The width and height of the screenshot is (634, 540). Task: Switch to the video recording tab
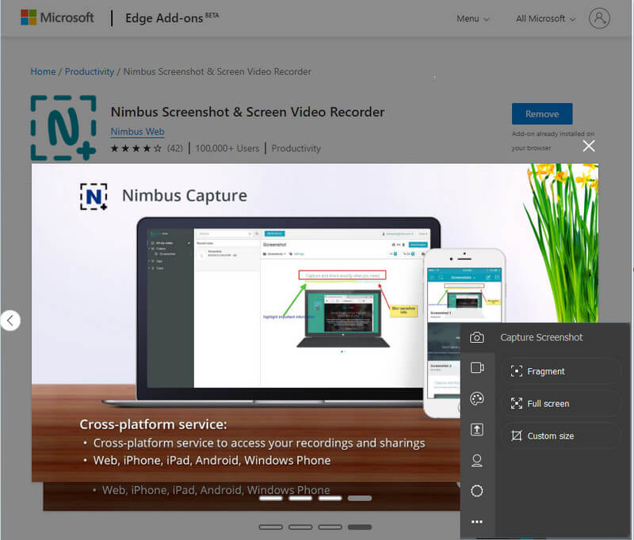click(477, 367)
